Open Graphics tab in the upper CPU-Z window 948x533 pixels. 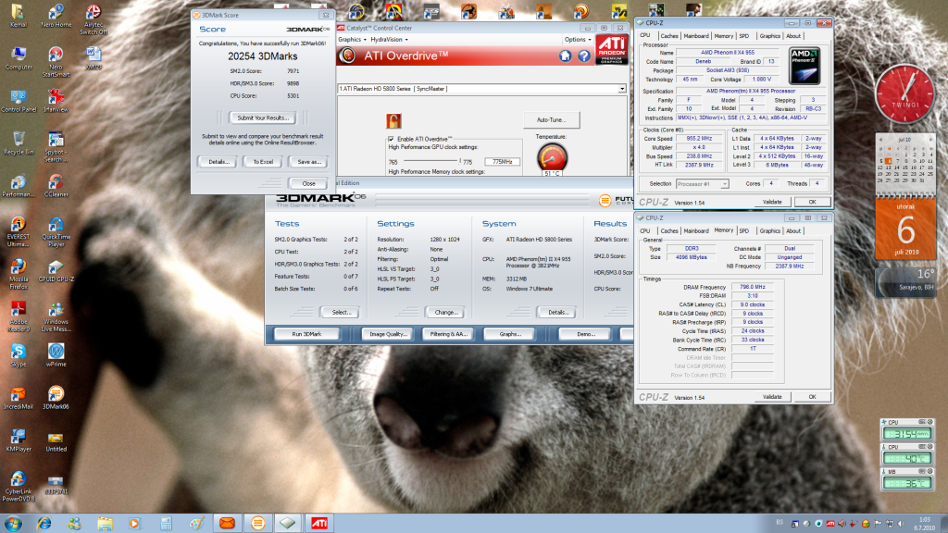[x=769, y=36]
